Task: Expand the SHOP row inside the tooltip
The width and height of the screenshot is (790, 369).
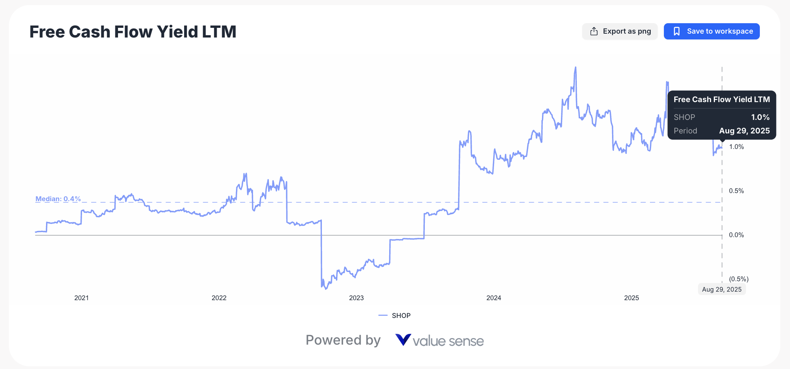Action: point(721,117)
